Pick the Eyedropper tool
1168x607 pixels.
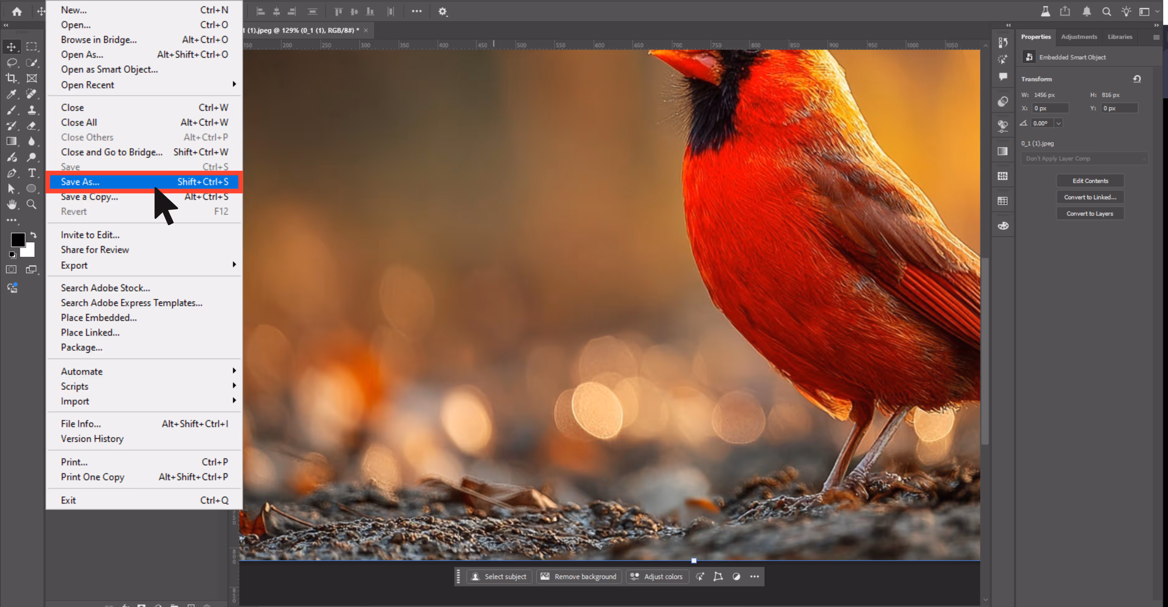pyautogui.click(x=12, y=94)
